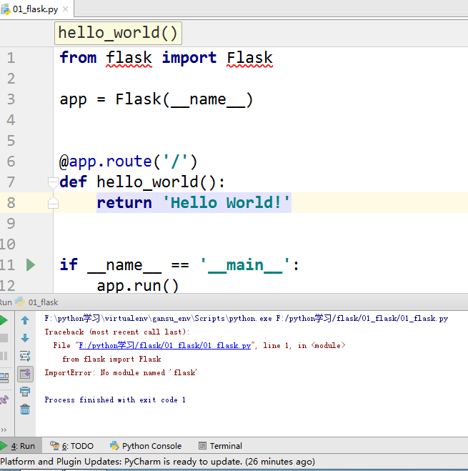Image resolution: width=468 pixels, height=471 pixels.
Task: Click 'def hello_world():' on line 7
Action: pyautogui.click(x=142, y=182)
